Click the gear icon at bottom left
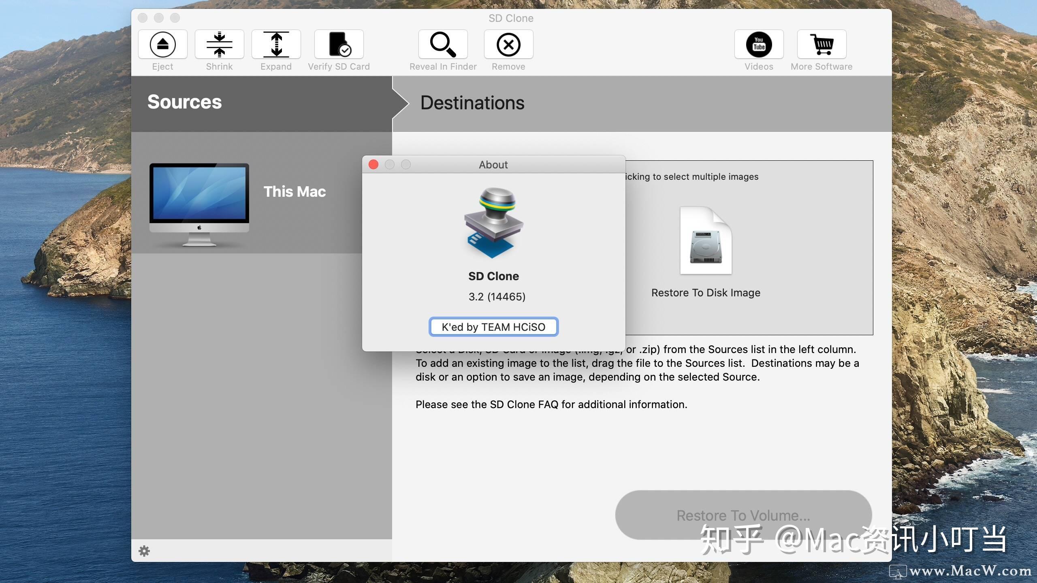The image size is (1037, 583). click(144, 551)
